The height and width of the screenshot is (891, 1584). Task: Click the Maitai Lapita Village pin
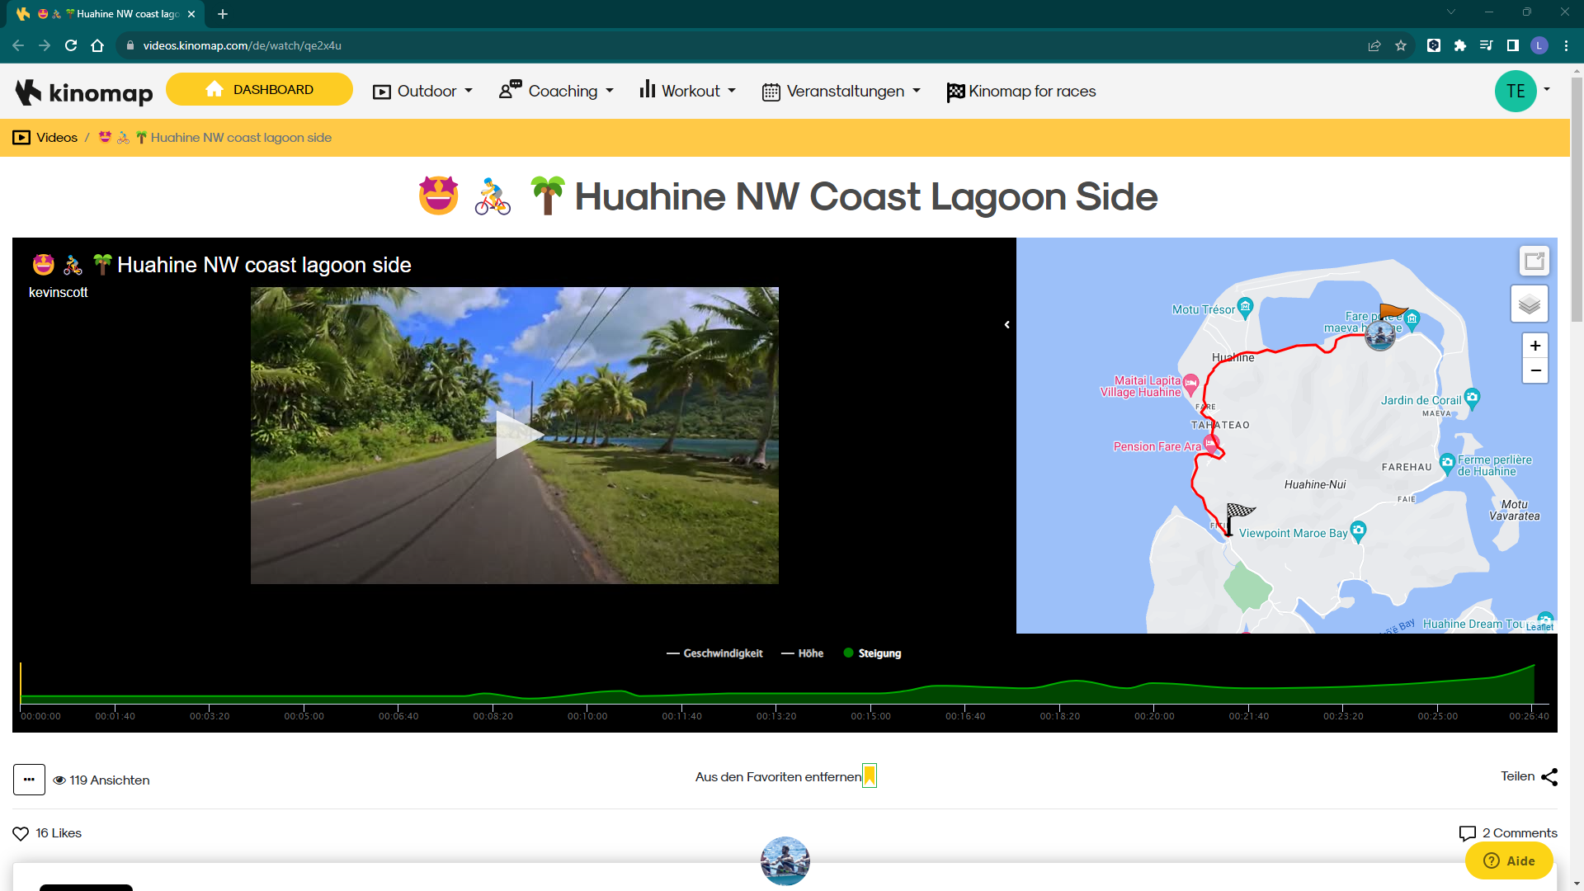point(1190,384)
